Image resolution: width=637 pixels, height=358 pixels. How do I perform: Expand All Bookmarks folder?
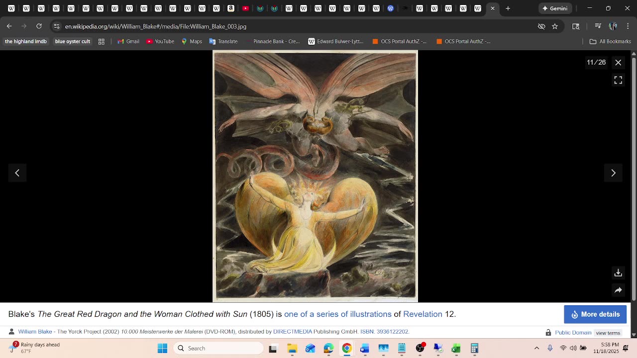610,41
